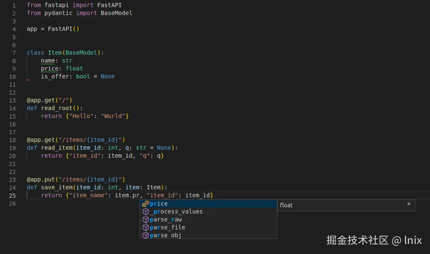Click line number 25 in the gutter
430x254 pixels.
tap(12, 195)
